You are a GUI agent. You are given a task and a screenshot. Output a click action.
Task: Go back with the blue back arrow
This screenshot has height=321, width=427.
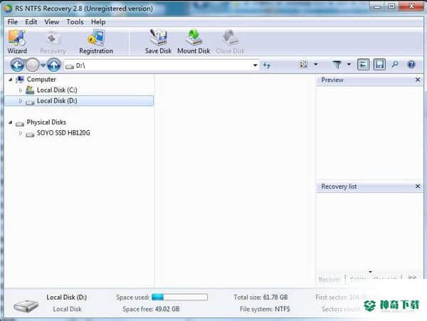[17, 65]
